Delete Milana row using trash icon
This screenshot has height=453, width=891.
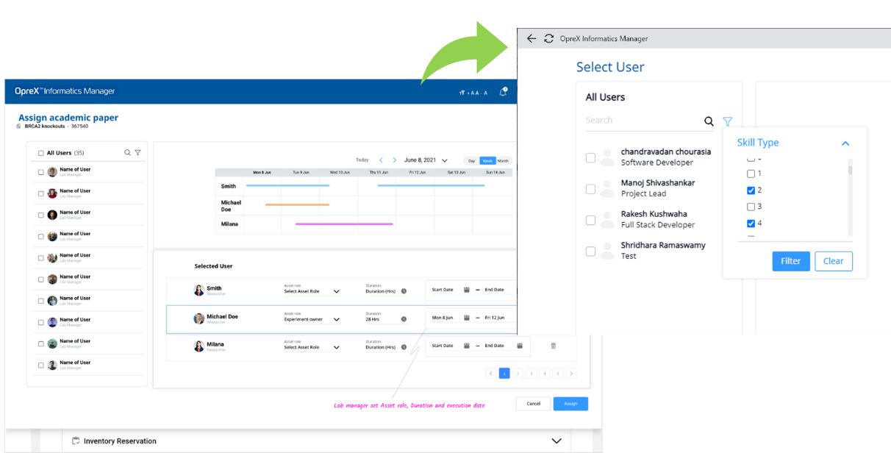click(553, 346)
